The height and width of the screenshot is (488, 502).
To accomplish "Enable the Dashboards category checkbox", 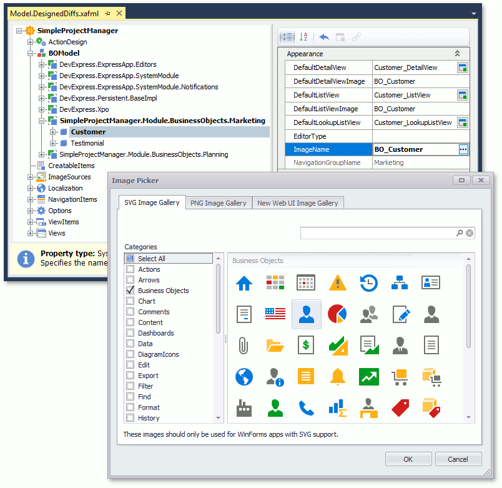I will coord(130,333).
